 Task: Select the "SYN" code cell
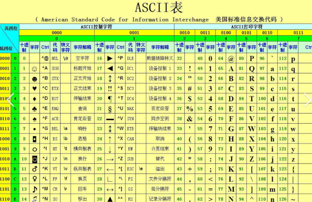pos(130,118)
